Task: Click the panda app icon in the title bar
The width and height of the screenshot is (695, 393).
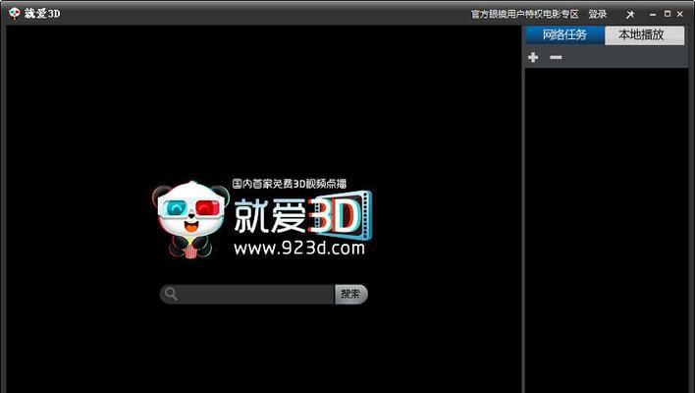Action: 15,14
